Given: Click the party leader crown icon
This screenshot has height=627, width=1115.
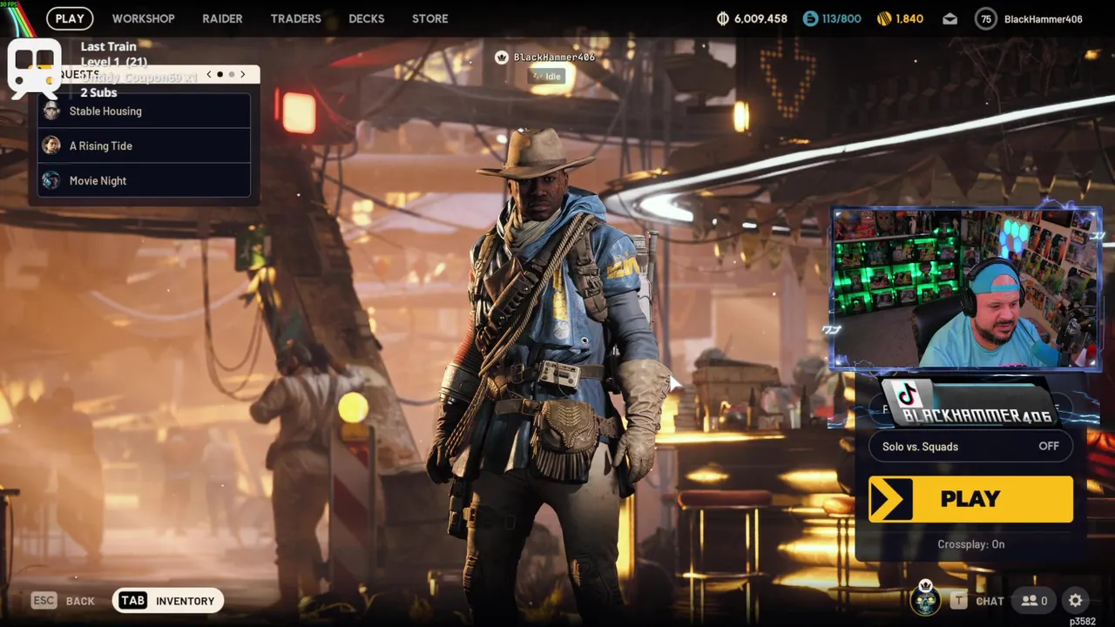Looking at the screenshot, I should tap(501, 57).
